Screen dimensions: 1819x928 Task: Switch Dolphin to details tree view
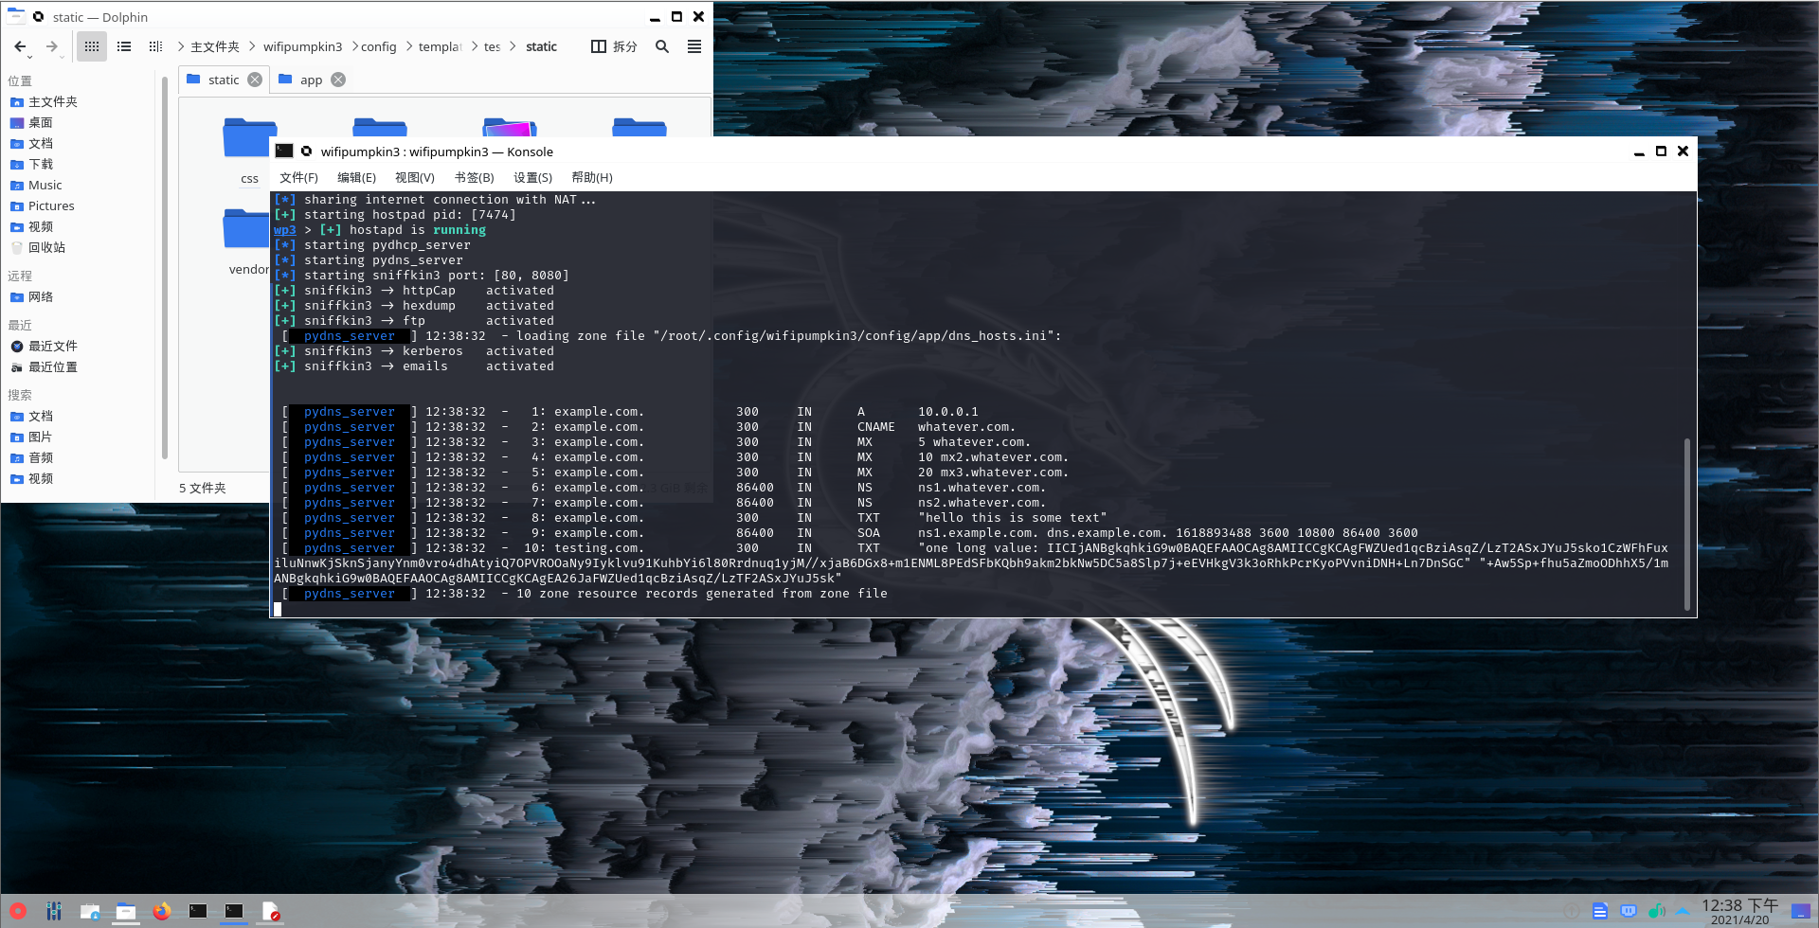(x=156, y=46)
